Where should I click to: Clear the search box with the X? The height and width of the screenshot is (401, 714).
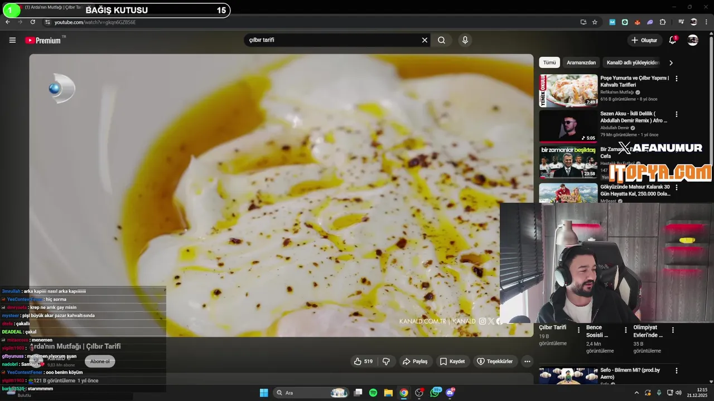point(424,40)
